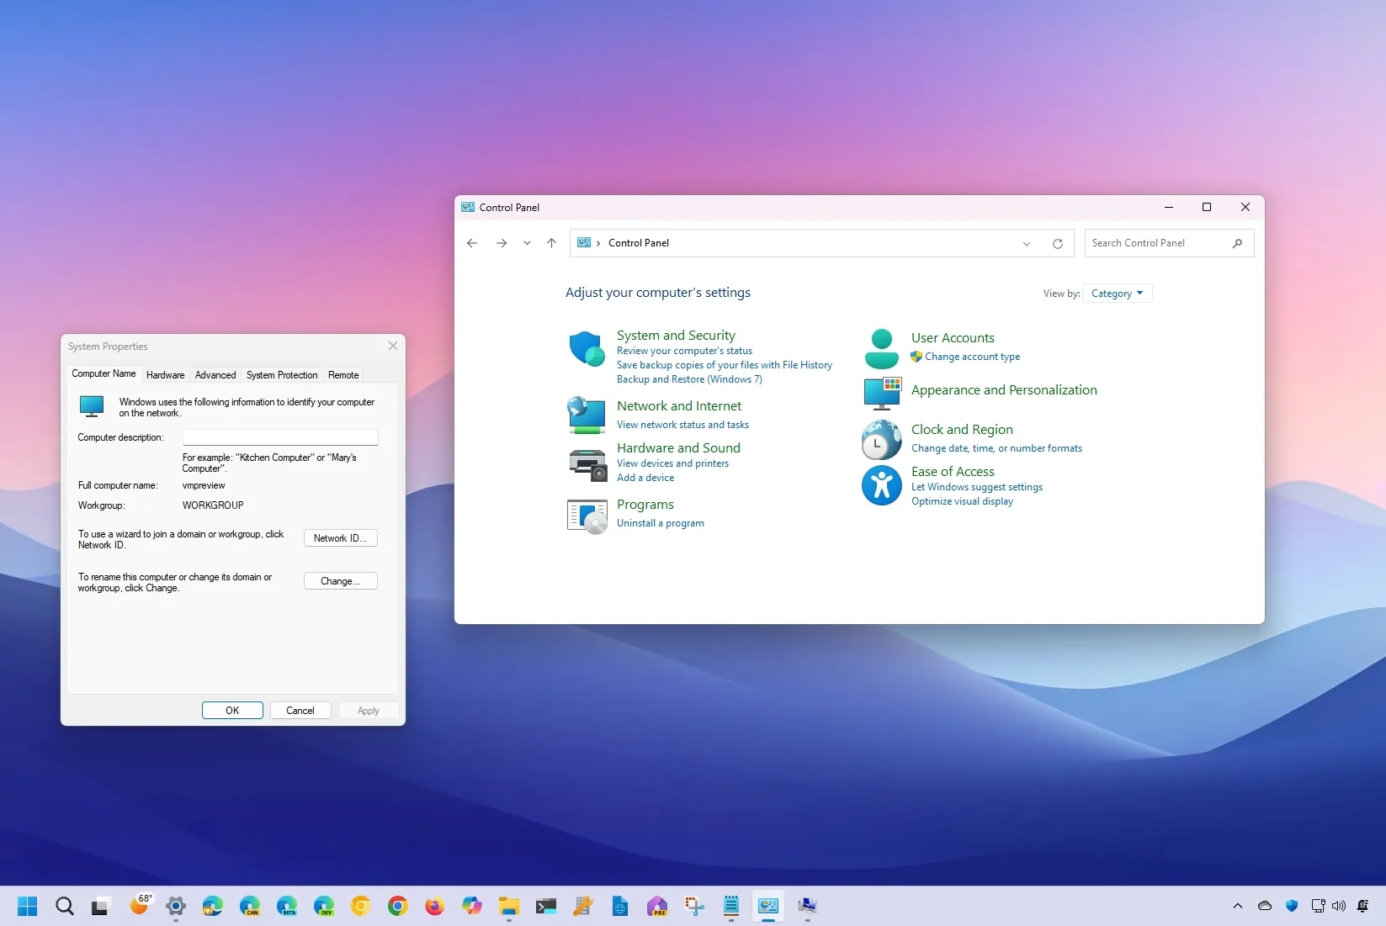
Task: Open Windows Security shield in system tray
Action: tap(1292, 906)
